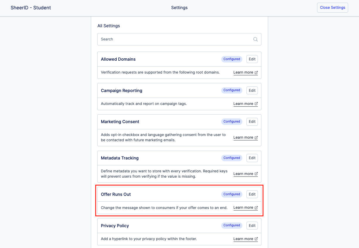
Task: Edit the Privacy Policy setting
Action: tap(252, 226)
